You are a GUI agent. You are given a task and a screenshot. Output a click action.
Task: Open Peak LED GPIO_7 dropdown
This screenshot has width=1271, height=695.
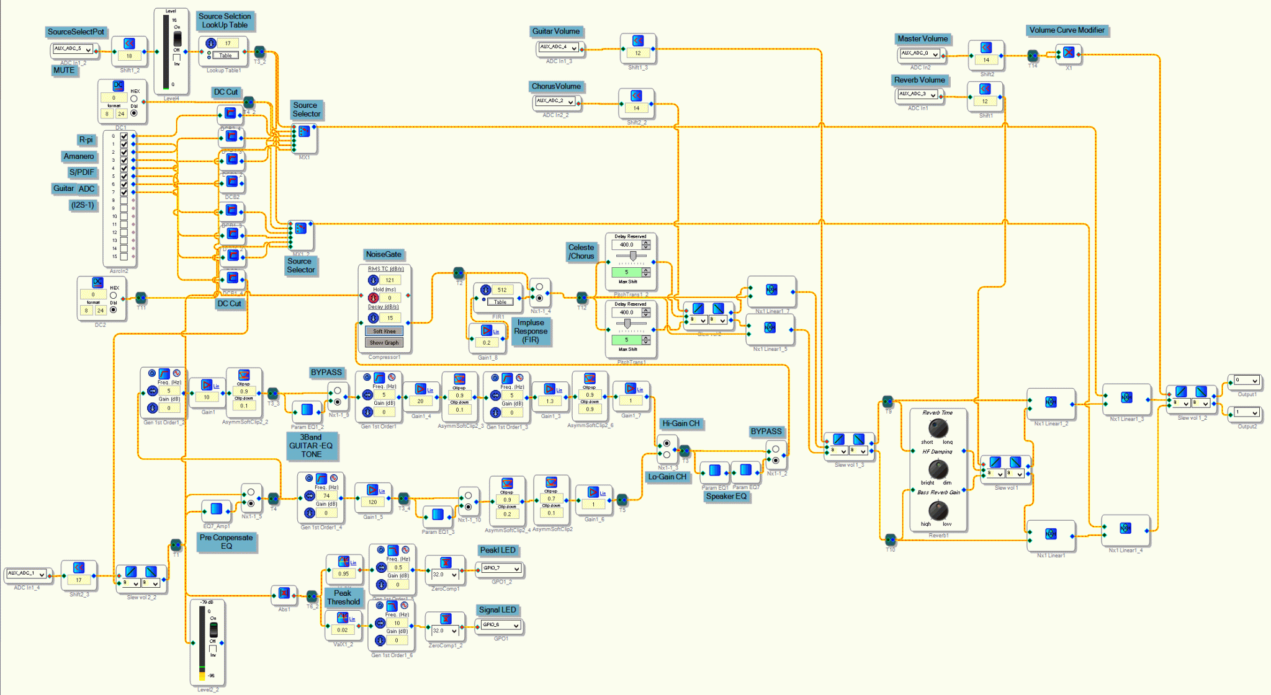[x=500, y=568]
